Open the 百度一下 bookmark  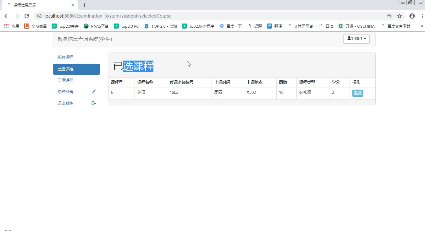point(231,26)
